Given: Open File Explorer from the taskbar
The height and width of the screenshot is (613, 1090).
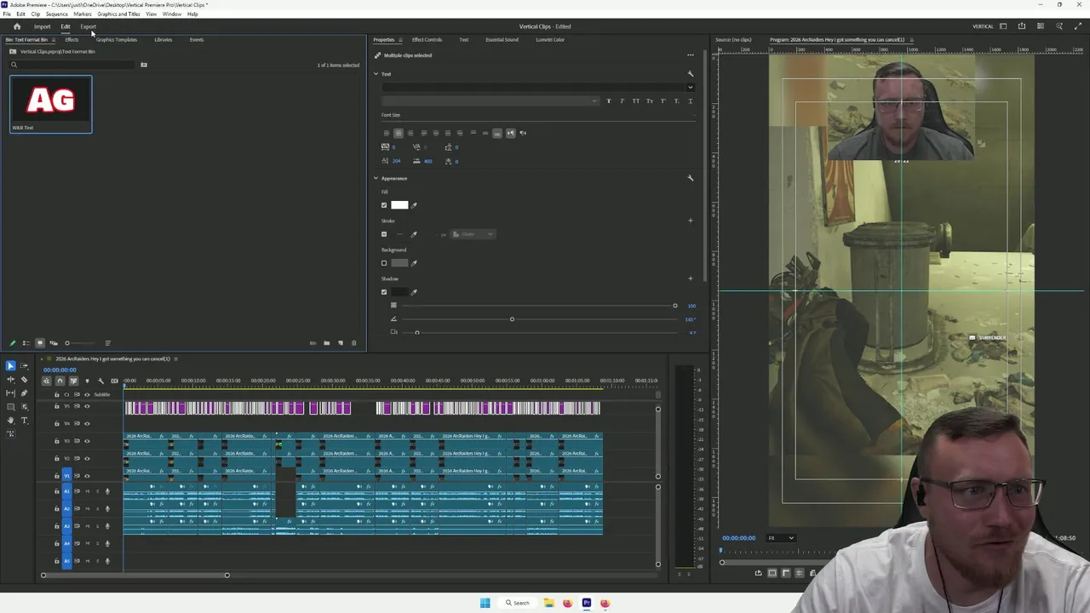Looking at the screenshot, I should [x=549, y=603].
